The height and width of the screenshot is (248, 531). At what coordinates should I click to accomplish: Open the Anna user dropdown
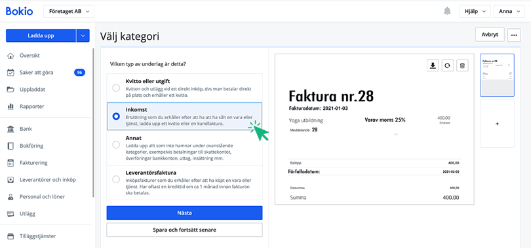pos(509,11)
